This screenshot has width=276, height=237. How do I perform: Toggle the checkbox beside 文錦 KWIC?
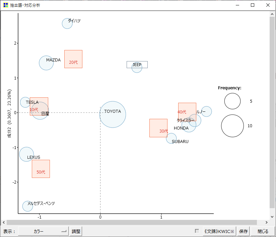[x=197, y=231]
